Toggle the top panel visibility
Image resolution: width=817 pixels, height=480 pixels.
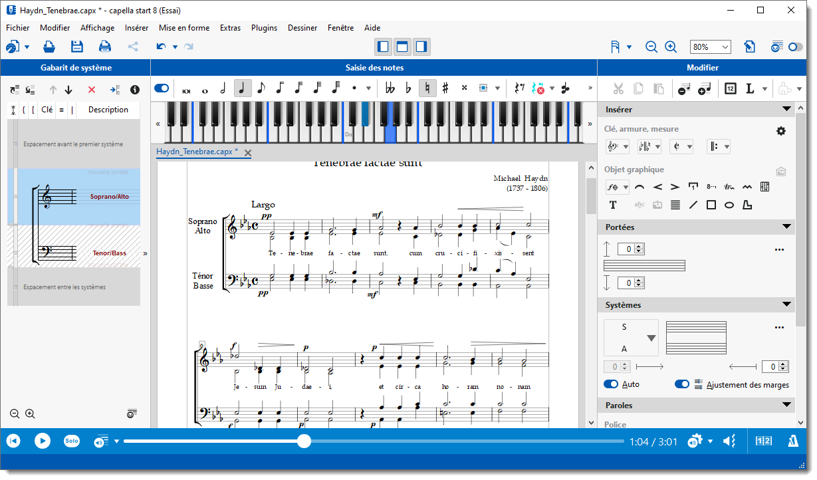pos(402,47)
